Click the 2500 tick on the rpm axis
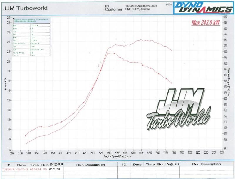Screen dimensions: 235x179 (x=12, y=153)
